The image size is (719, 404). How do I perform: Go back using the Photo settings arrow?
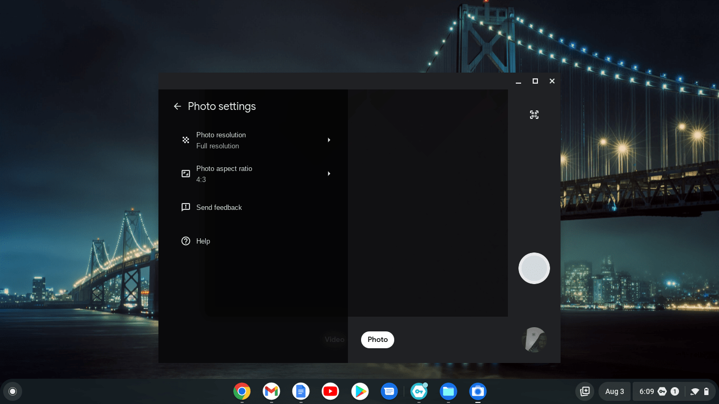click(177, 106)
